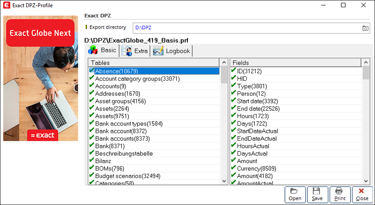Select the DaysActual field
The width and height of the screenshot is (375, 205).
(x=296, y=154)
